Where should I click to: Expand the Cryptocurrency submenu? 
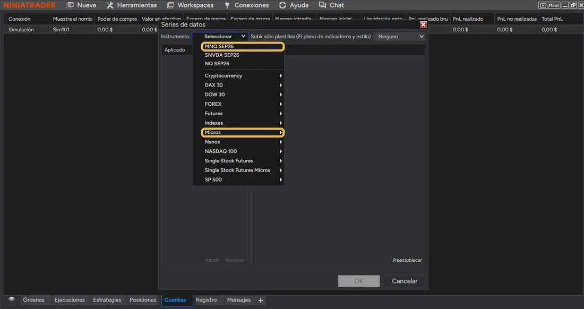pos(238,75)
